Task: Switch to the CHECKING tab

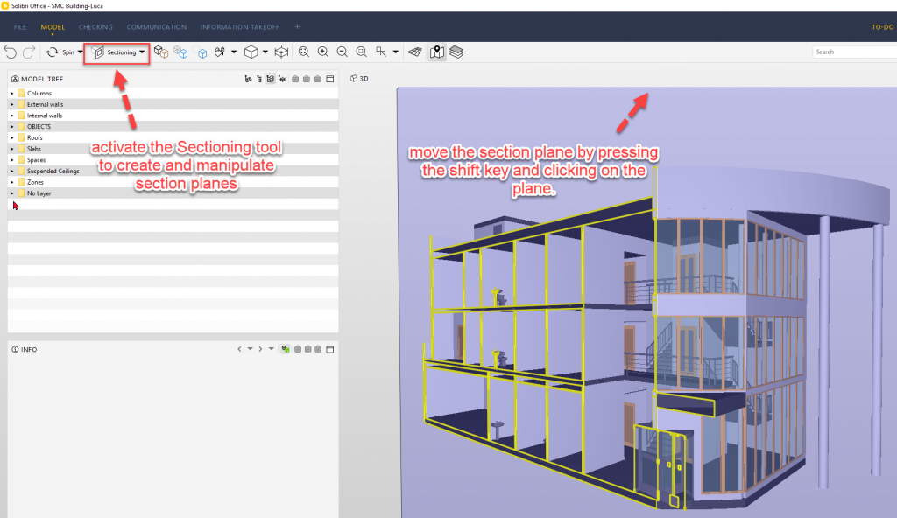Action: (x=95, y=27)
